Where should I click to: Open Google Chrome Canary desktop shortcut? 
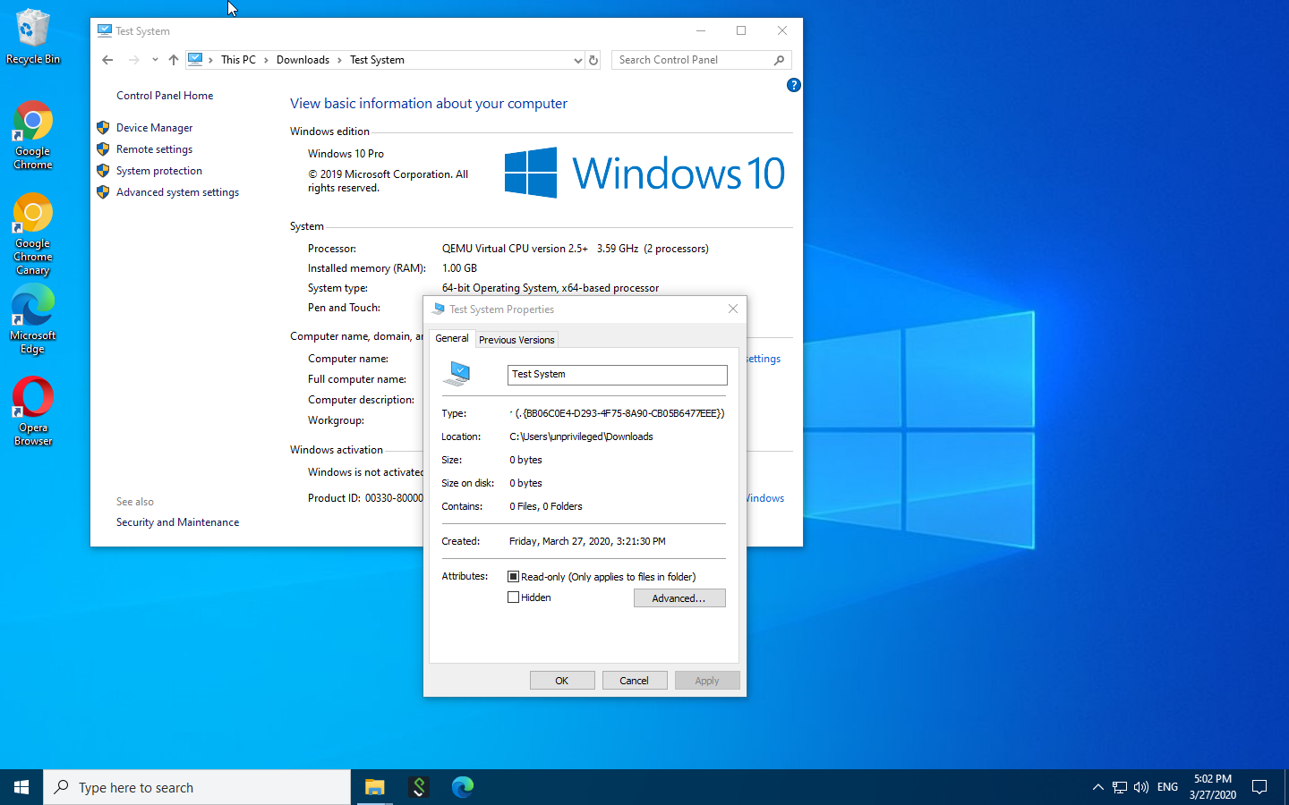pyautogui.click(x=32, y=234)
